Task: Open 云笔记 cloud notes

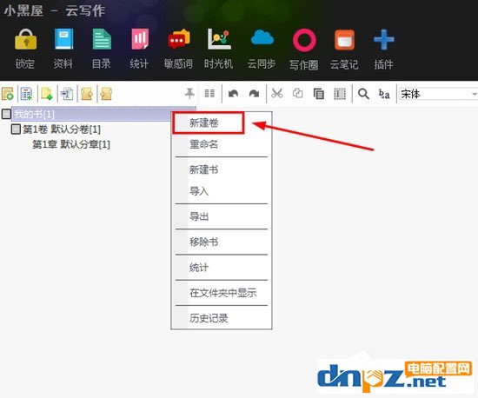Action: 344,40
